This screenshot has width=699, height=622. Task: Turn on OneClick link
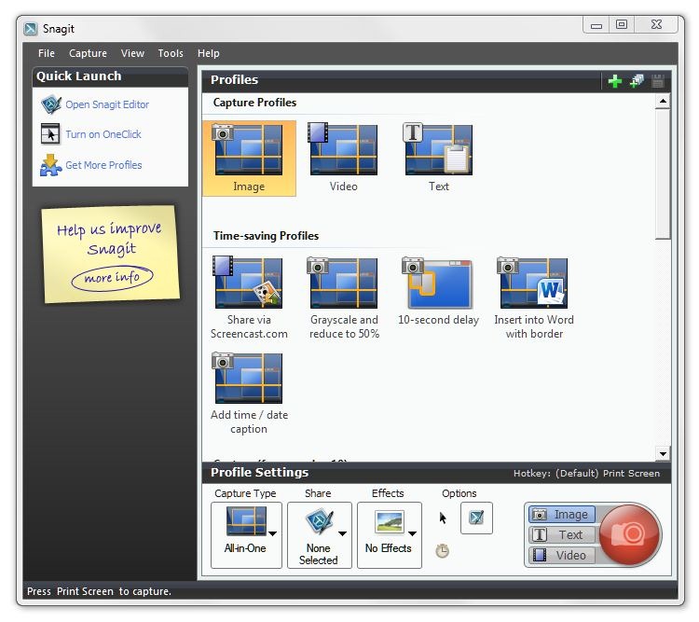(103, 134)
